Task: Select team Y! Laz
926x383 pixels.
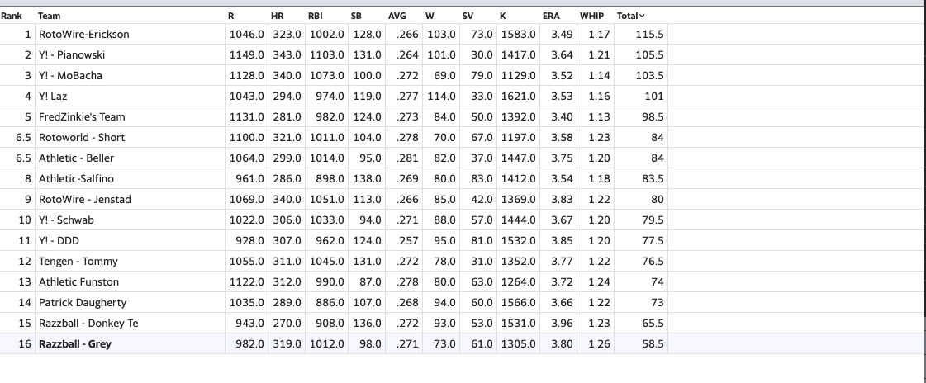Action: (53, 97)
